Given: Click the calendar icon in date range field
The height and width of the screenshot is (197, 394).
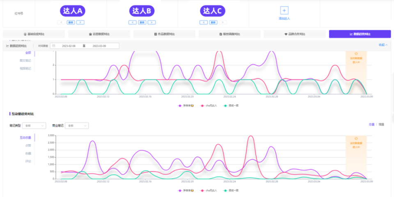Looking at the screenshot, I should (x=54, y=46).
